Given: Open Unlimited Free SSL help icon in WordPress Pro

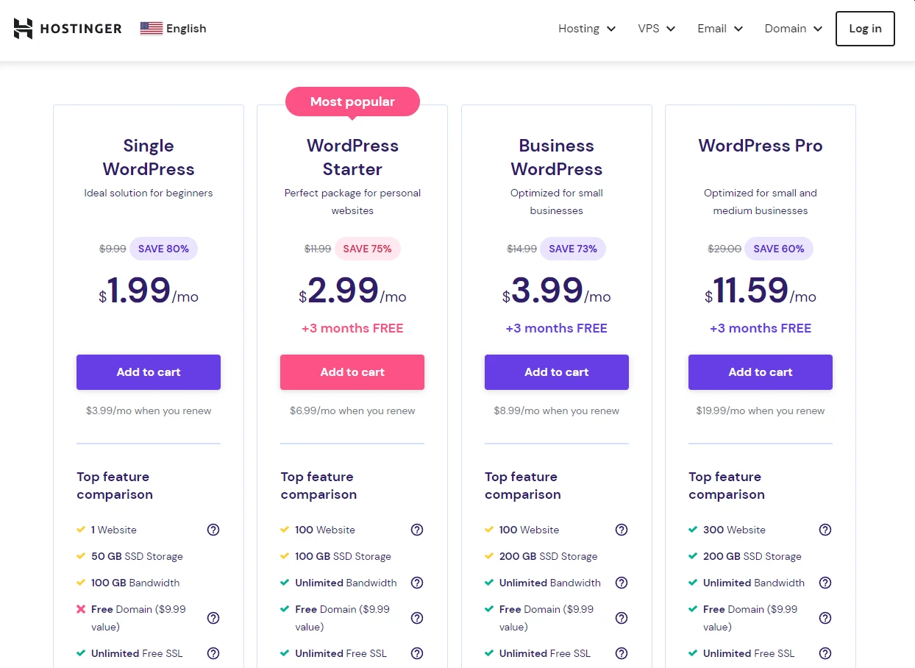Looking at the screenshot, I should [825, 653].
